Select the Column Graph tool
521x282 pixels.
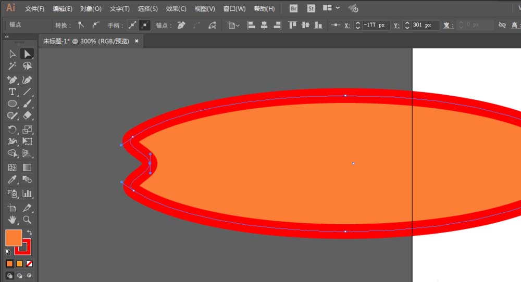tap(27, 194)
